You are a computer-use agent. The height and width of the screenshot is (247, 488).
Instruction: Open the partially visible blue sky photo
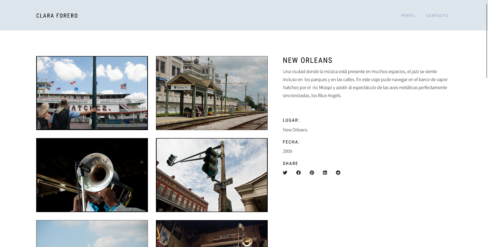(x=92, y=234)
